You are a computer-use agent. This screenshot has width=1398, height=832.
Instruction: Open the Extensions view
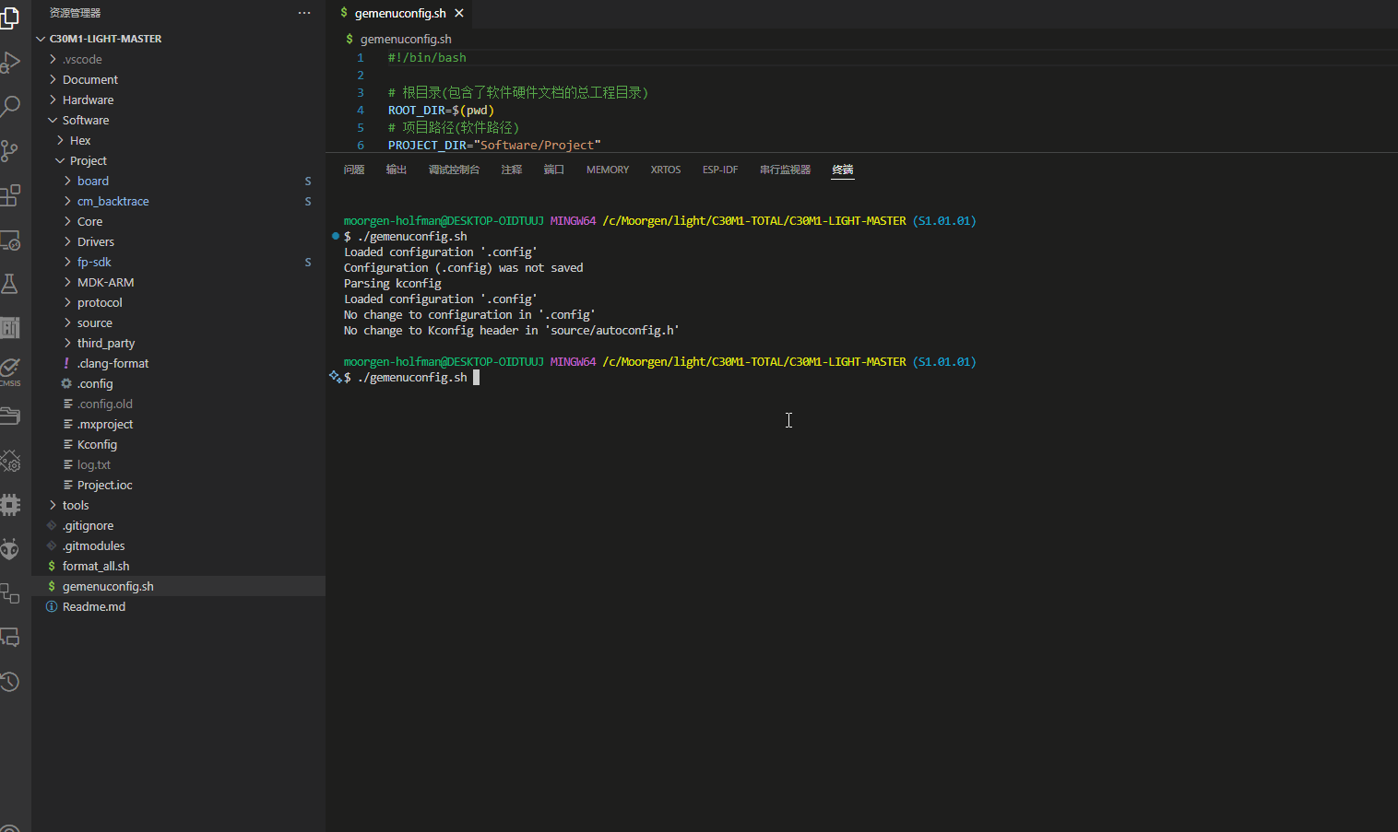pyautogui.click(x=10, y=195)
